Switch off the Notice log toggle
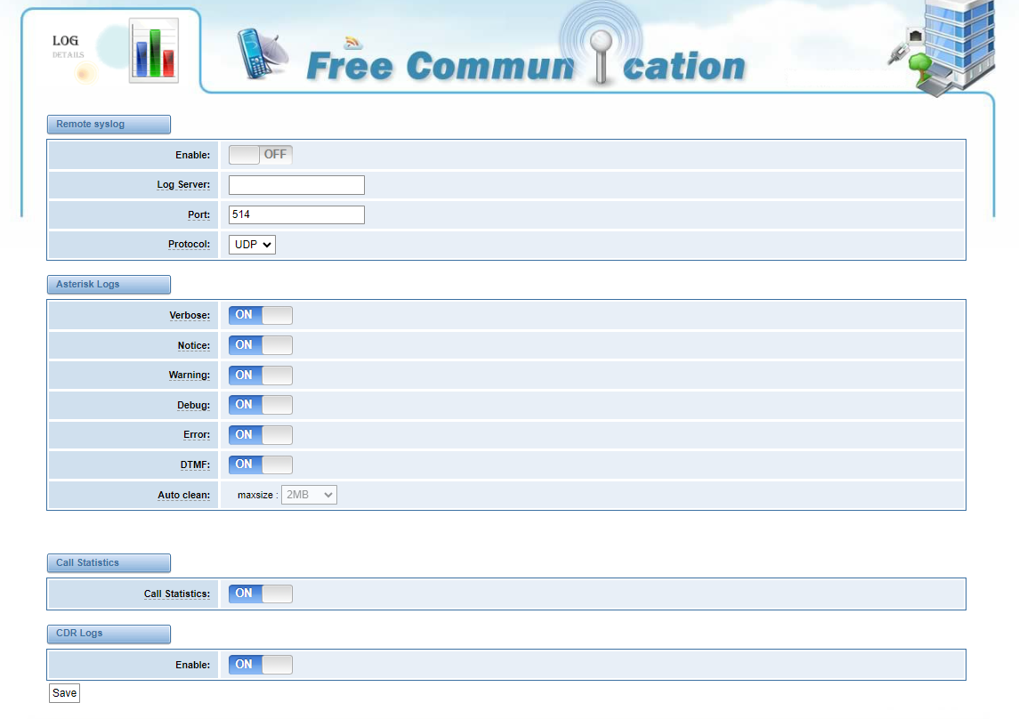The height and width of the screenshot is (719, 1019). 261,345
